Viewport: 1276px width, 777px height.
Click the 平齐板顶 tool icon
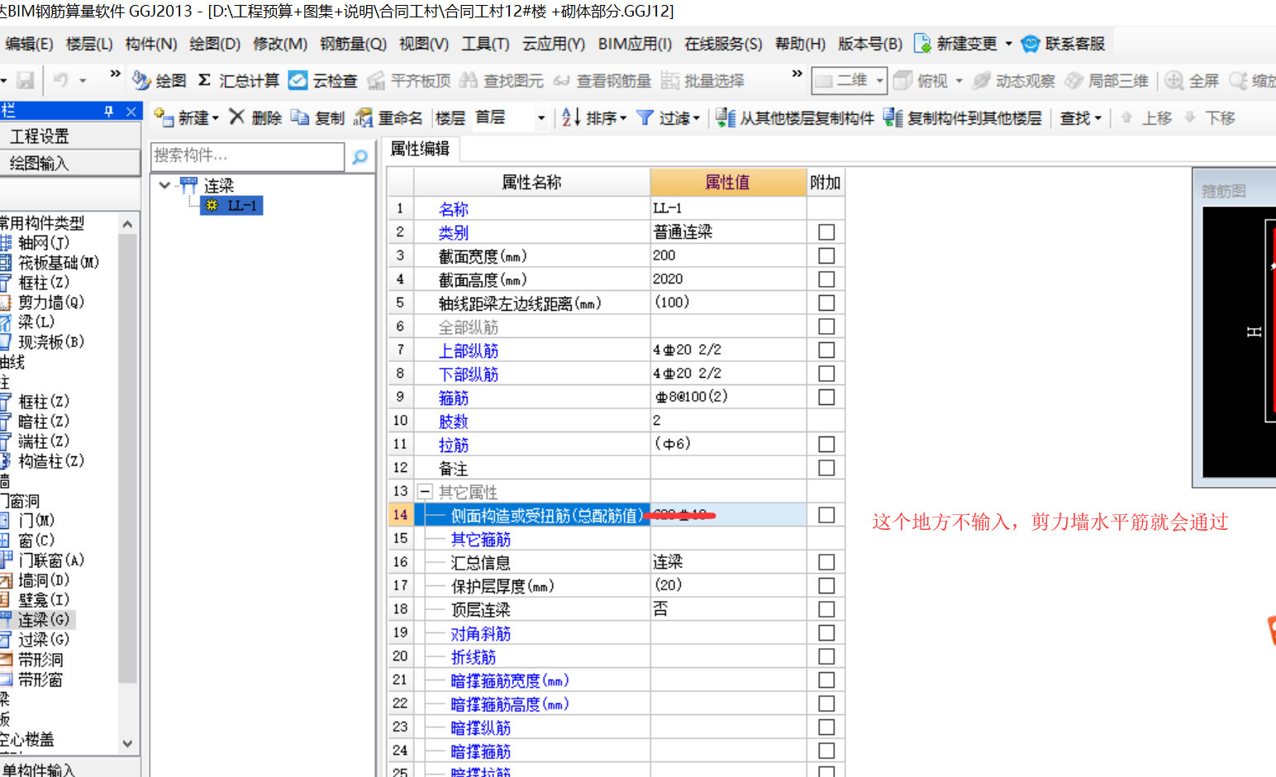377,80
